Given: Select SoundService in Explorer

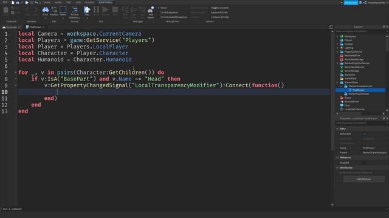Looking at the screenshot, I should (351, 101).
